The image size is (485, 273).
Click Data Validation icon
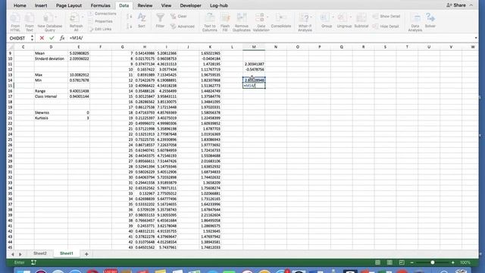pyautogui.click(x=260, y=18)
